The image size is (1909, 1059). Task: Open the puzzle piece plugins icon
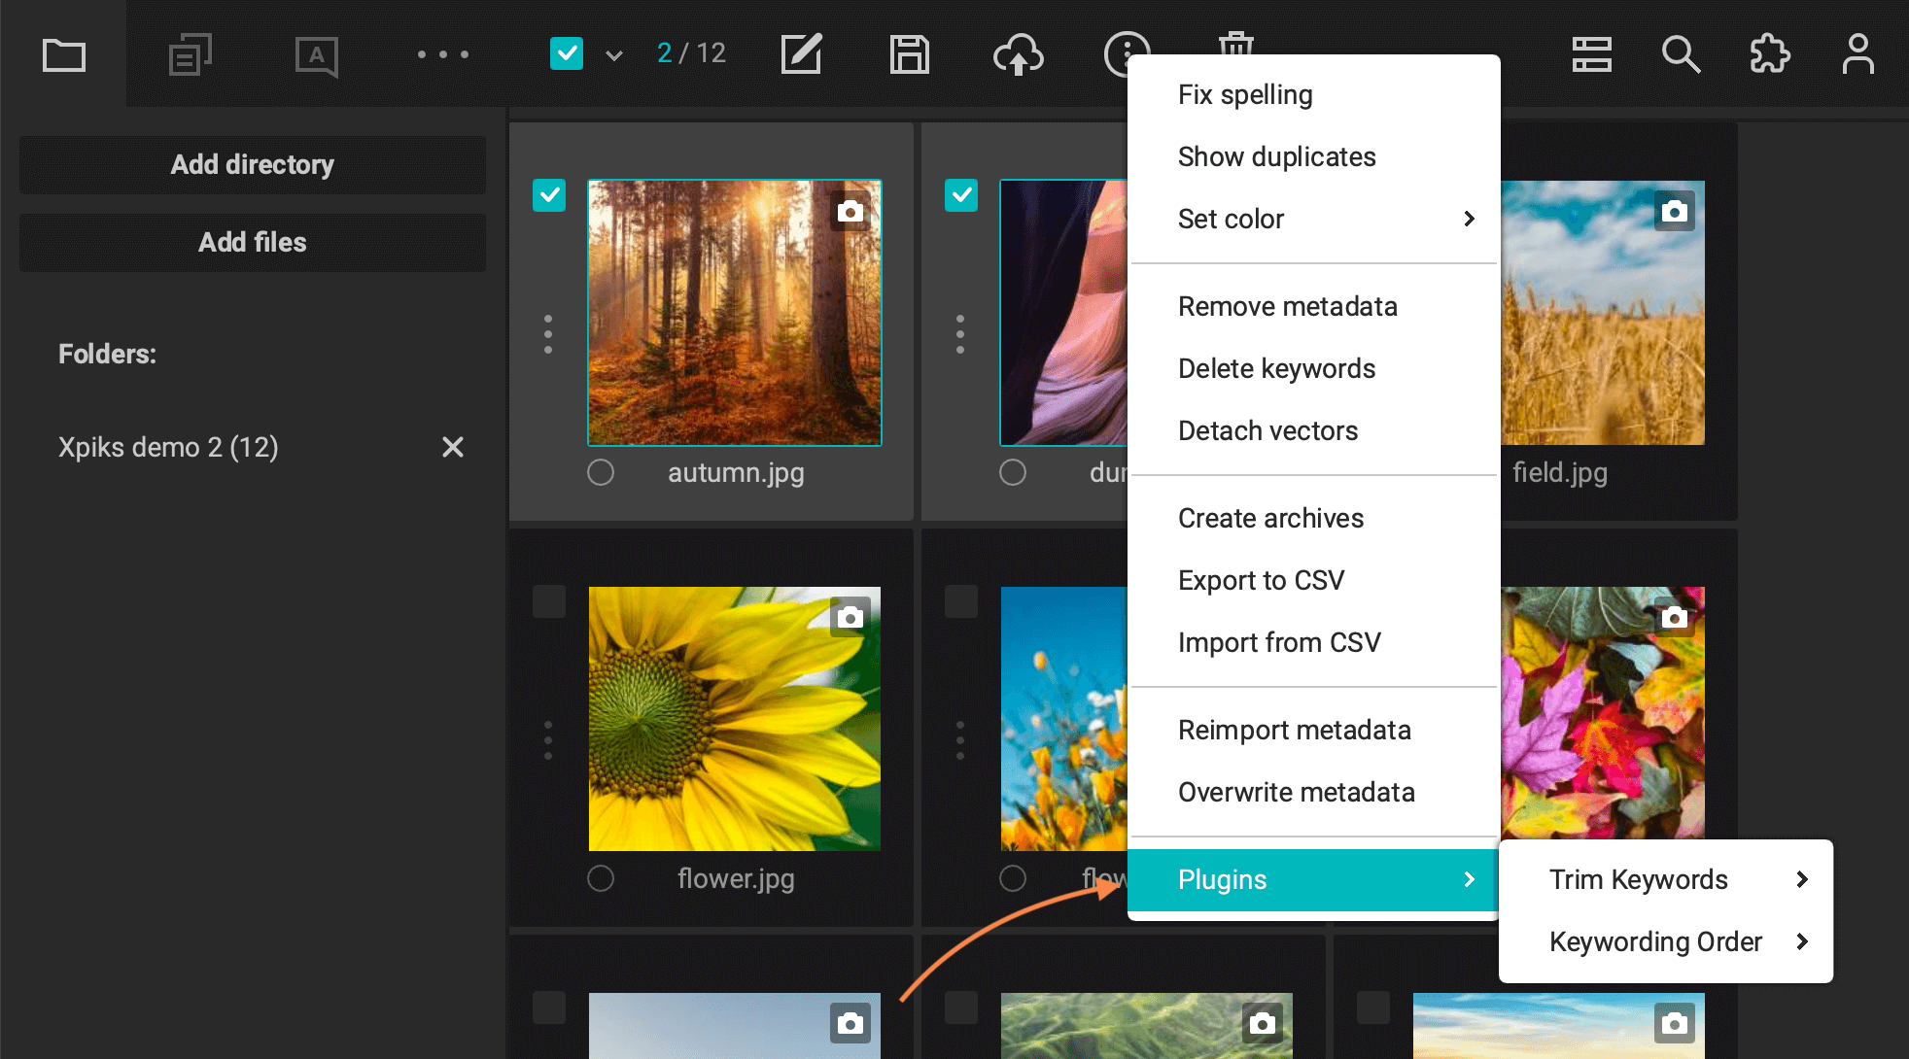(1769, 53)
